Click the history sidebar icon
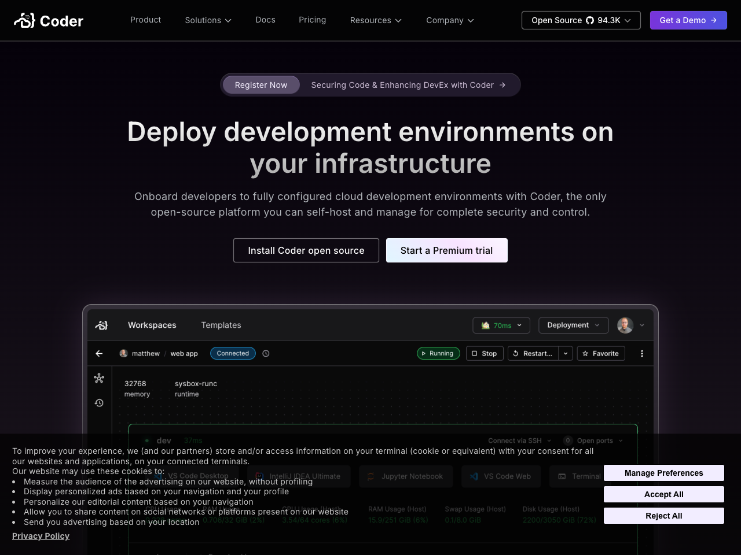The width and height of the screenshot is (741, 555). coord(99,403)
